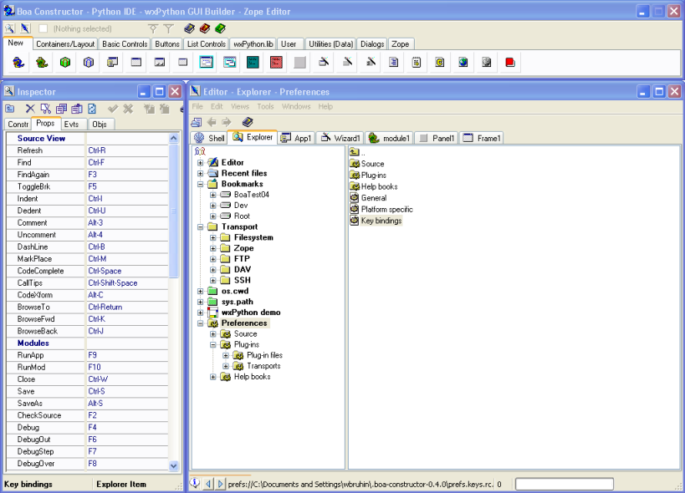Viewport: 685px width, 493px height.
Task: Toggle the checkbox beside Nothing selected
Action: tap(43, 28)
